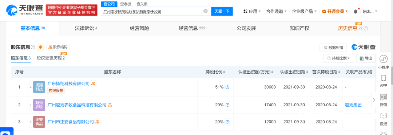This screenshot has height=135, width=393.
Task: Click the 天眼一下 search button
Action: coord(222,11)
